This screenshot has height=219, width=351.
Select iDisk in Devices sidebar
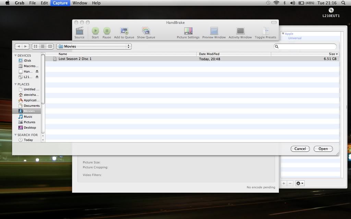coord(27,61)
